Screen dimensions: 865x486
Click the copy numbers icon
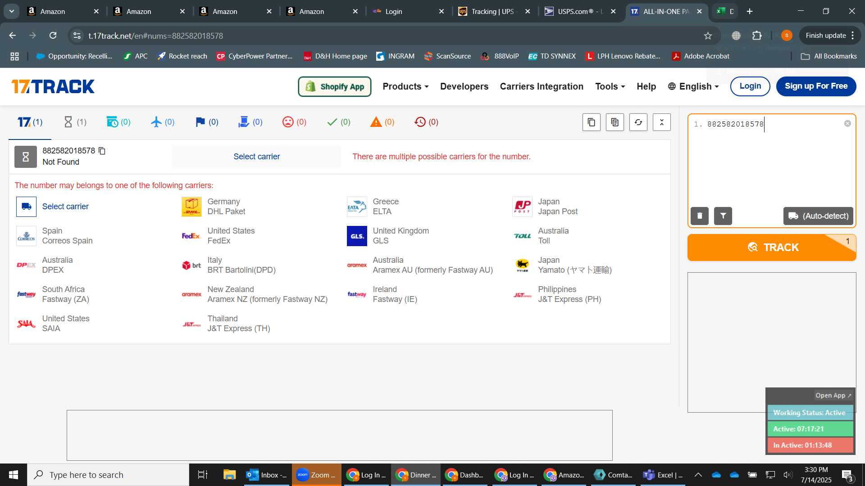click(592, 122)
